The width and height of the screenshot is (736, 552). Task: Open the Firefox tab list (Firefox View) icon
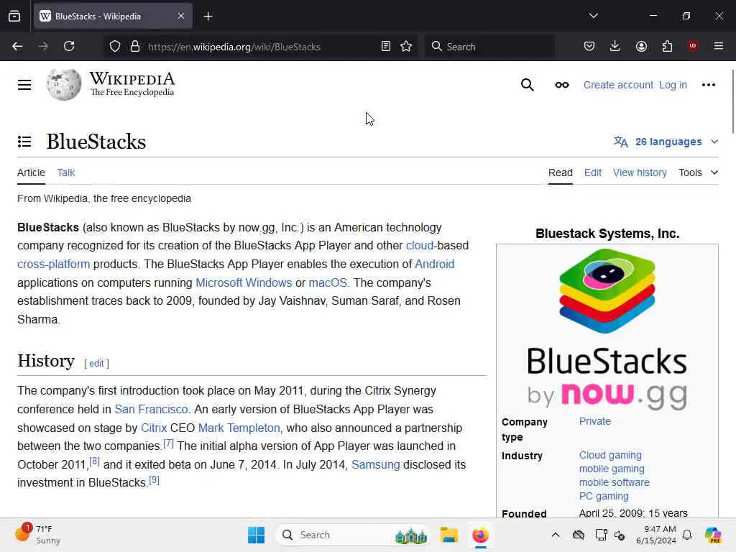tap(14, 17)
